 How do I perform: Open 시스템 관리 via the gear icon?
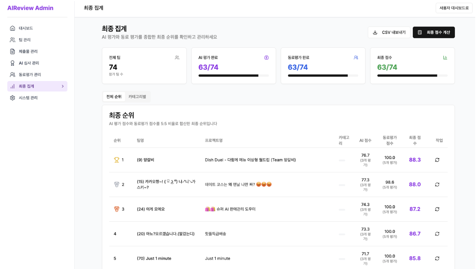[x=12, y=98]
